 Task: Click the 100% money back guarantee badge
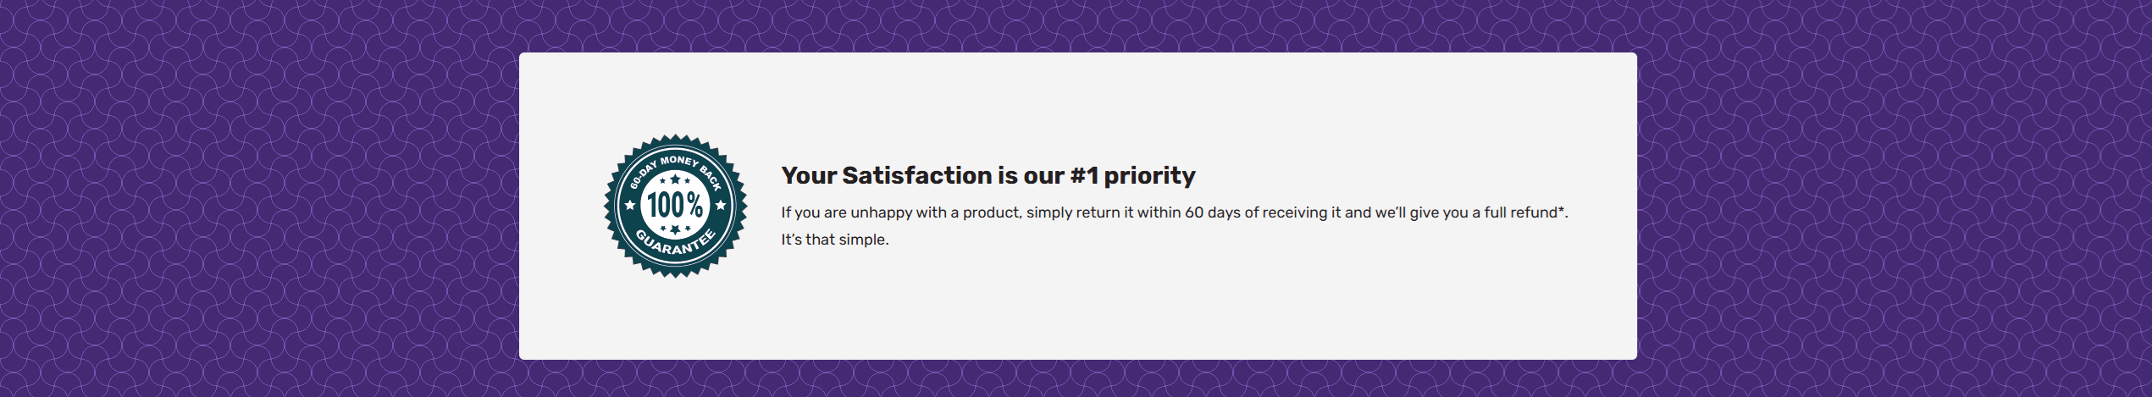coord(675,206)
